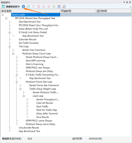Click the chart window toolbar icon

coord(59,7)
